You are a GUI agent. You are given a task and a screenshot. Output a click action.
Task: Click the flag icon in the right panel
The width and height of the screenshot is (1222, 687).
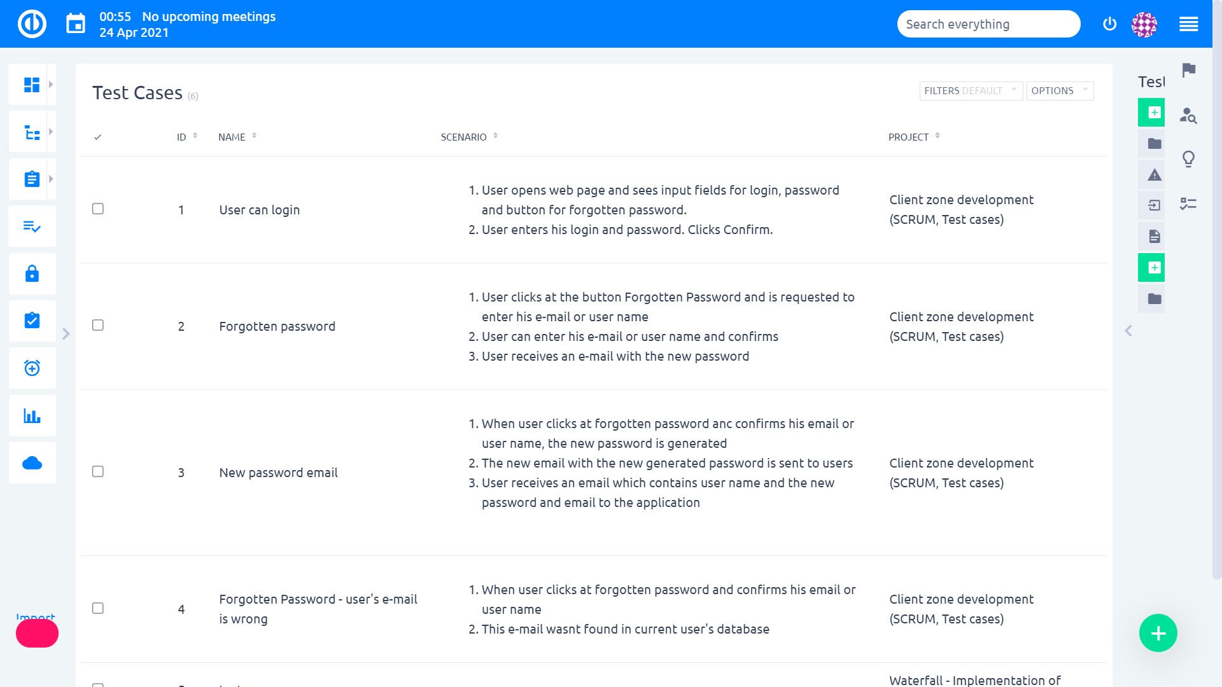1187,71
